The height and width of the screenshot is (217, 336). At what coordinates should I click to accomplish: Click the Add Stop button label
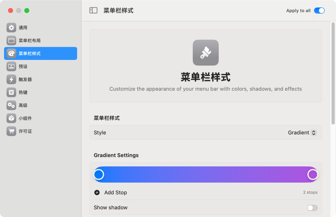click(x=115, y=192)
